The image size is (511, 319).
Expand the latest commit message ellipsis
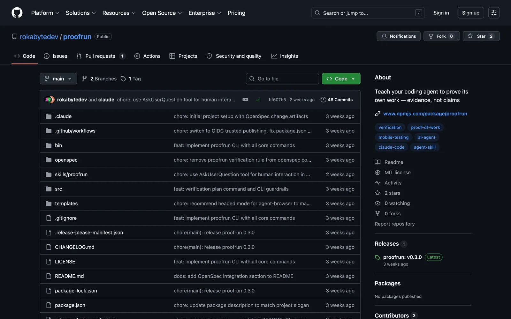pos(245,100)
